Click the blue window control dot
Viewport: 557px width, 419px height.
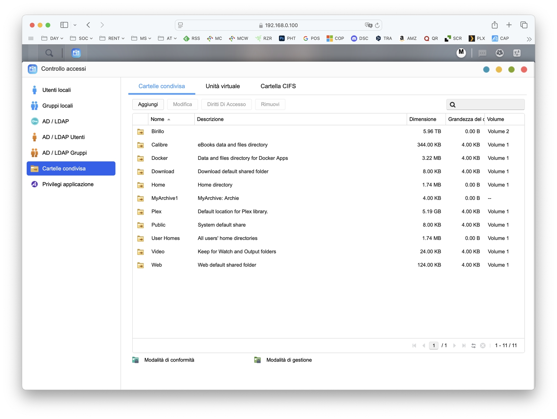pyautogui.click(x=486, y=70)
